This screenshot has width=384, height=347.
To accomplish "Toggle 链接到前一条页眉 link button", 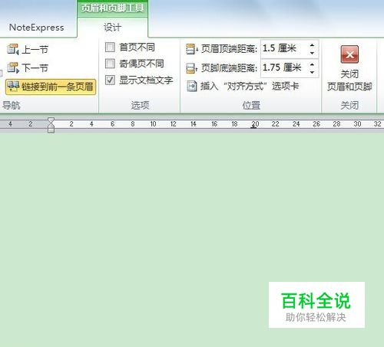I will pyautogui.click(x=51, y=87).
